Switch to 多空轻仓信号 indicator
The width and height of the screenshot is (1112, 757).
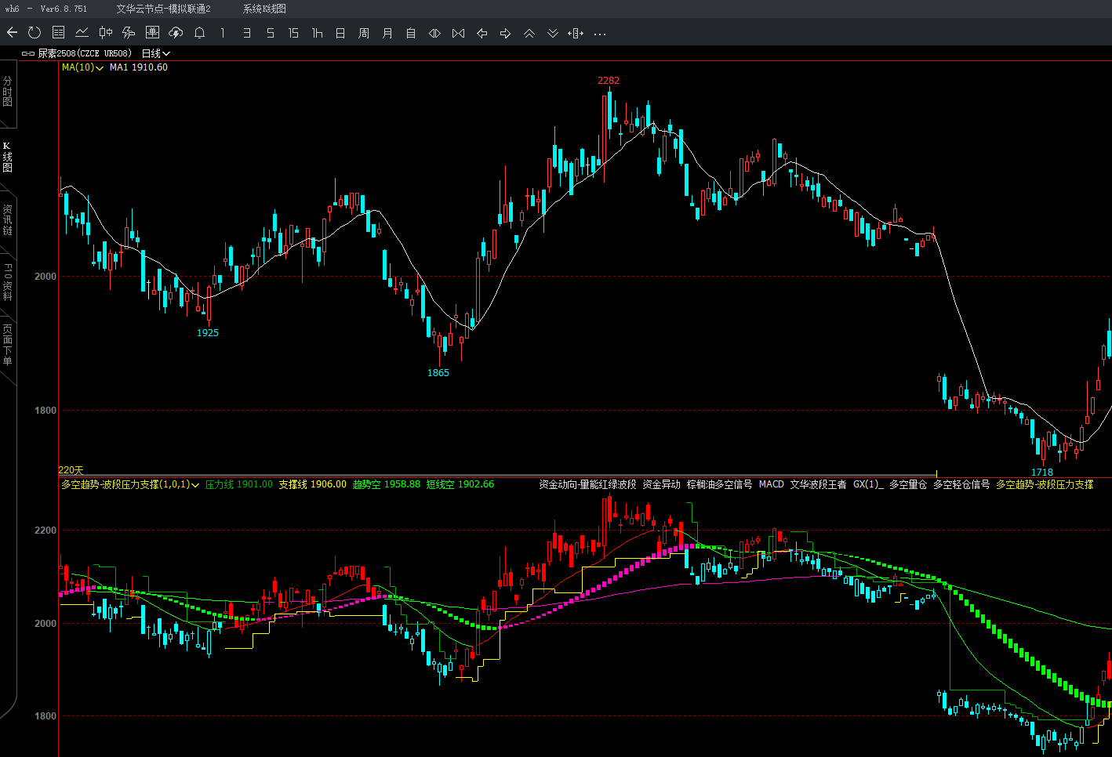[x=961, y=484]
